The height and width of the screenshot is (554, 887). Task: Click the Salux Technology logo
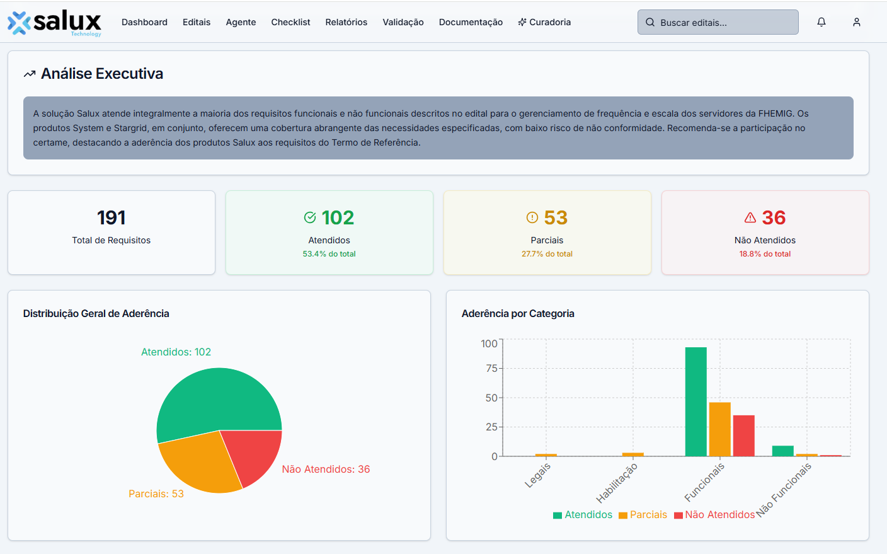click(x=54, y=23)
